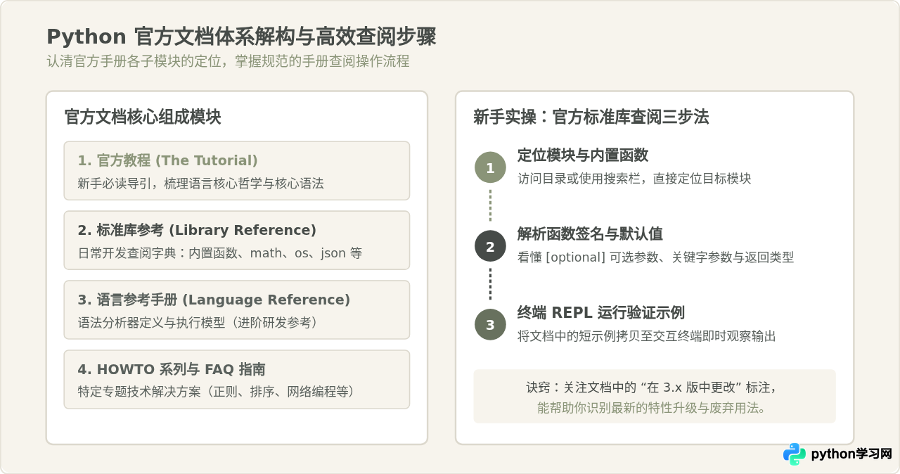
Task: Open the "2. 标准库参考 (Library Reference)" card title
Action: pos(197,230)
